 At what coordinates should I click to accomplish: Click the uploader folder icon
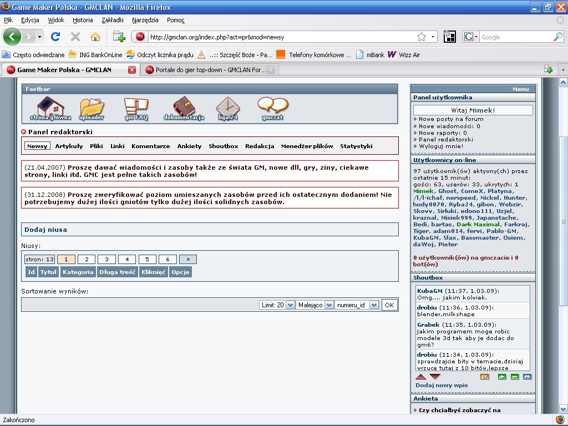tap(92, 107)
